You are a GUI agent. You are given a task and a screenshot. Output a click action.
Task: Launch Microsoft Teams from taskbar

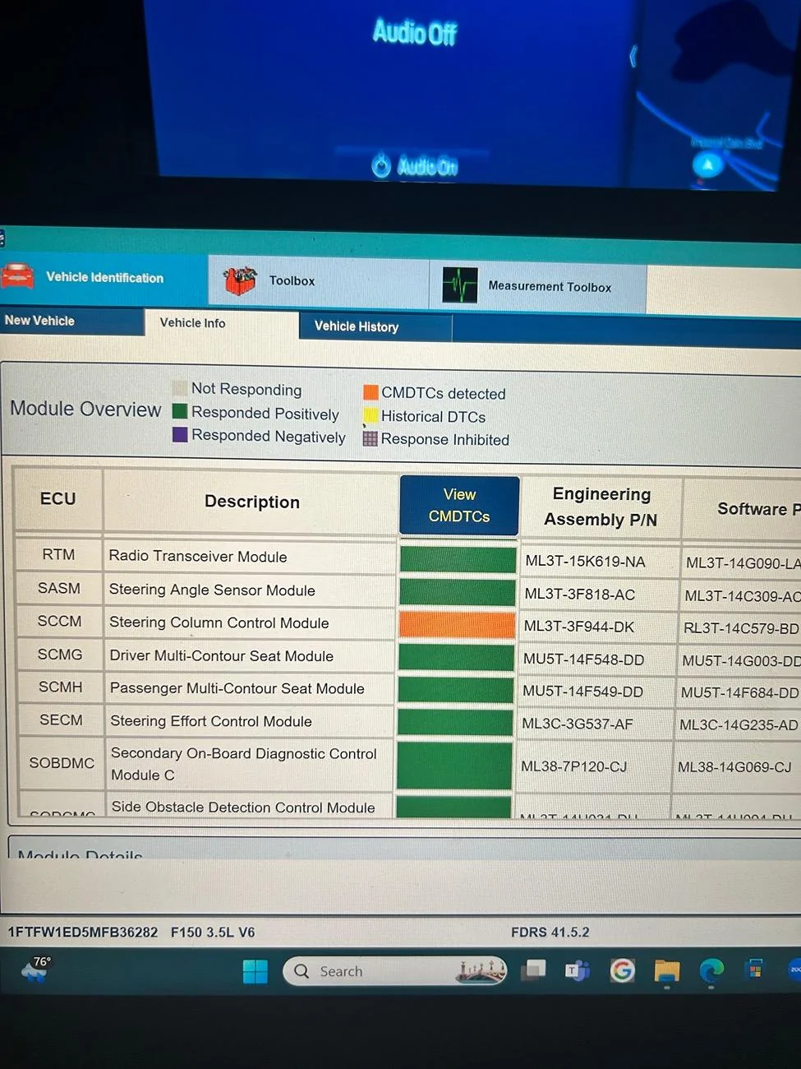point(578,971)
